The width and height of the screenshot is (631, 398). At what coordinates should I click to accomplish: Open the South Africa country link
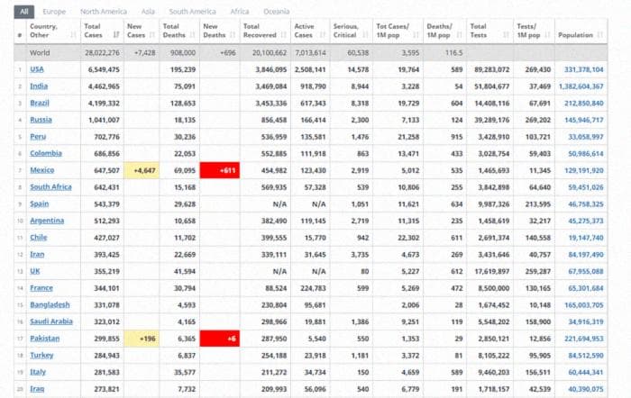click(50, 187)
